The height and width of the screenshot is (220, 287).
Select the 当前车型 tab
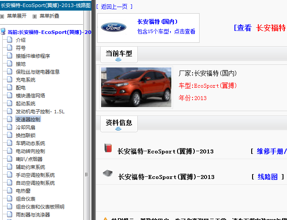coord(119,55)
